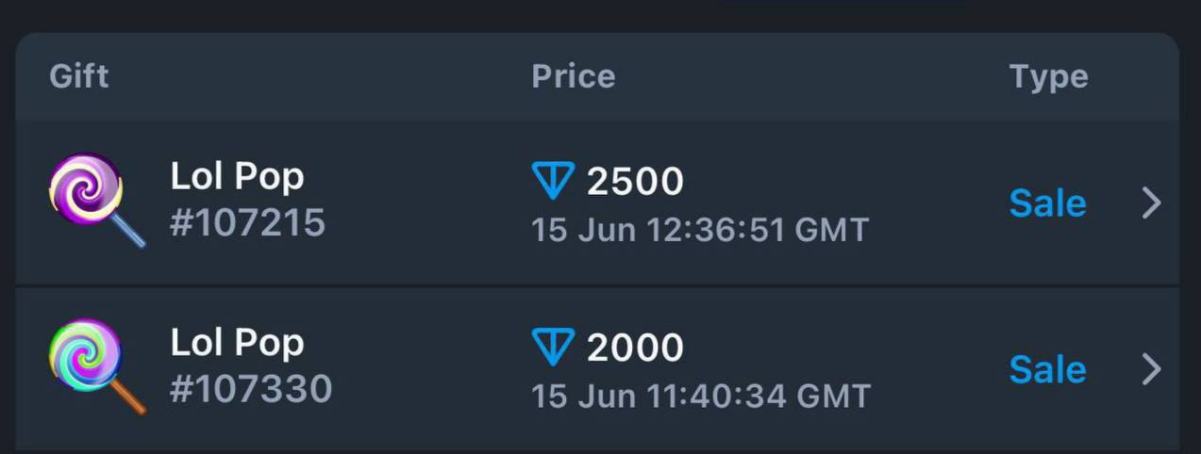Click the timestamp 15 Jun 12:36:51 GMT

point(700,230)
